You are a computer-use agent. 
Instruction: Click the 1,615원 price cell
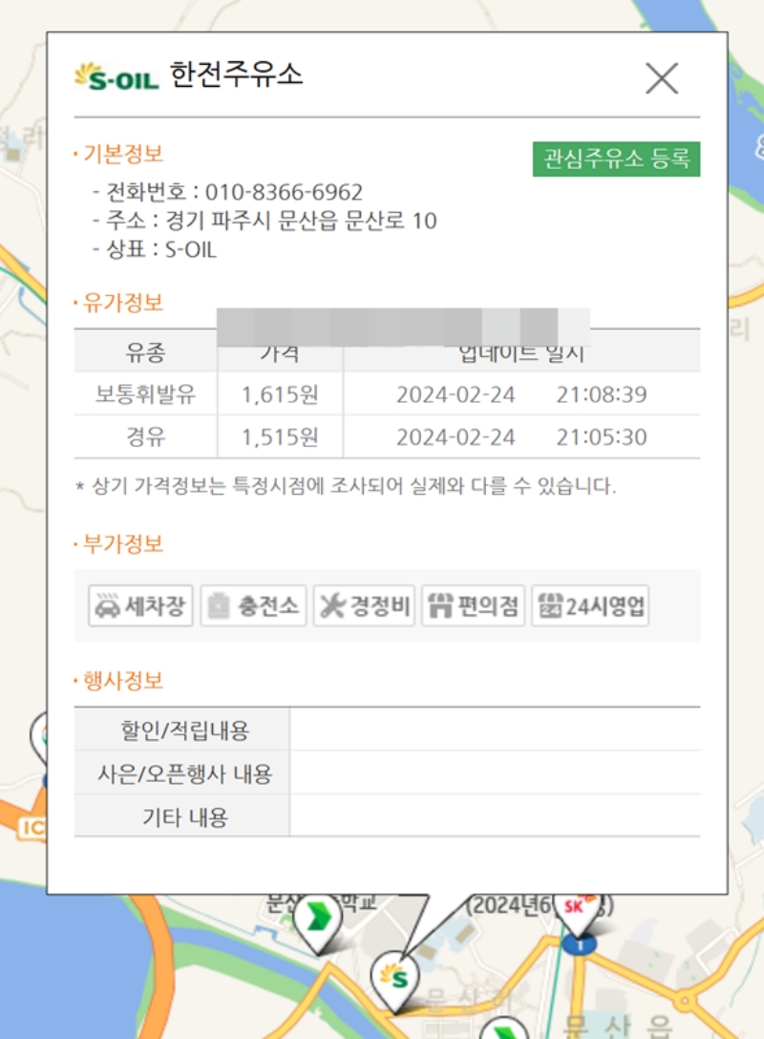[x=280, y=394]
